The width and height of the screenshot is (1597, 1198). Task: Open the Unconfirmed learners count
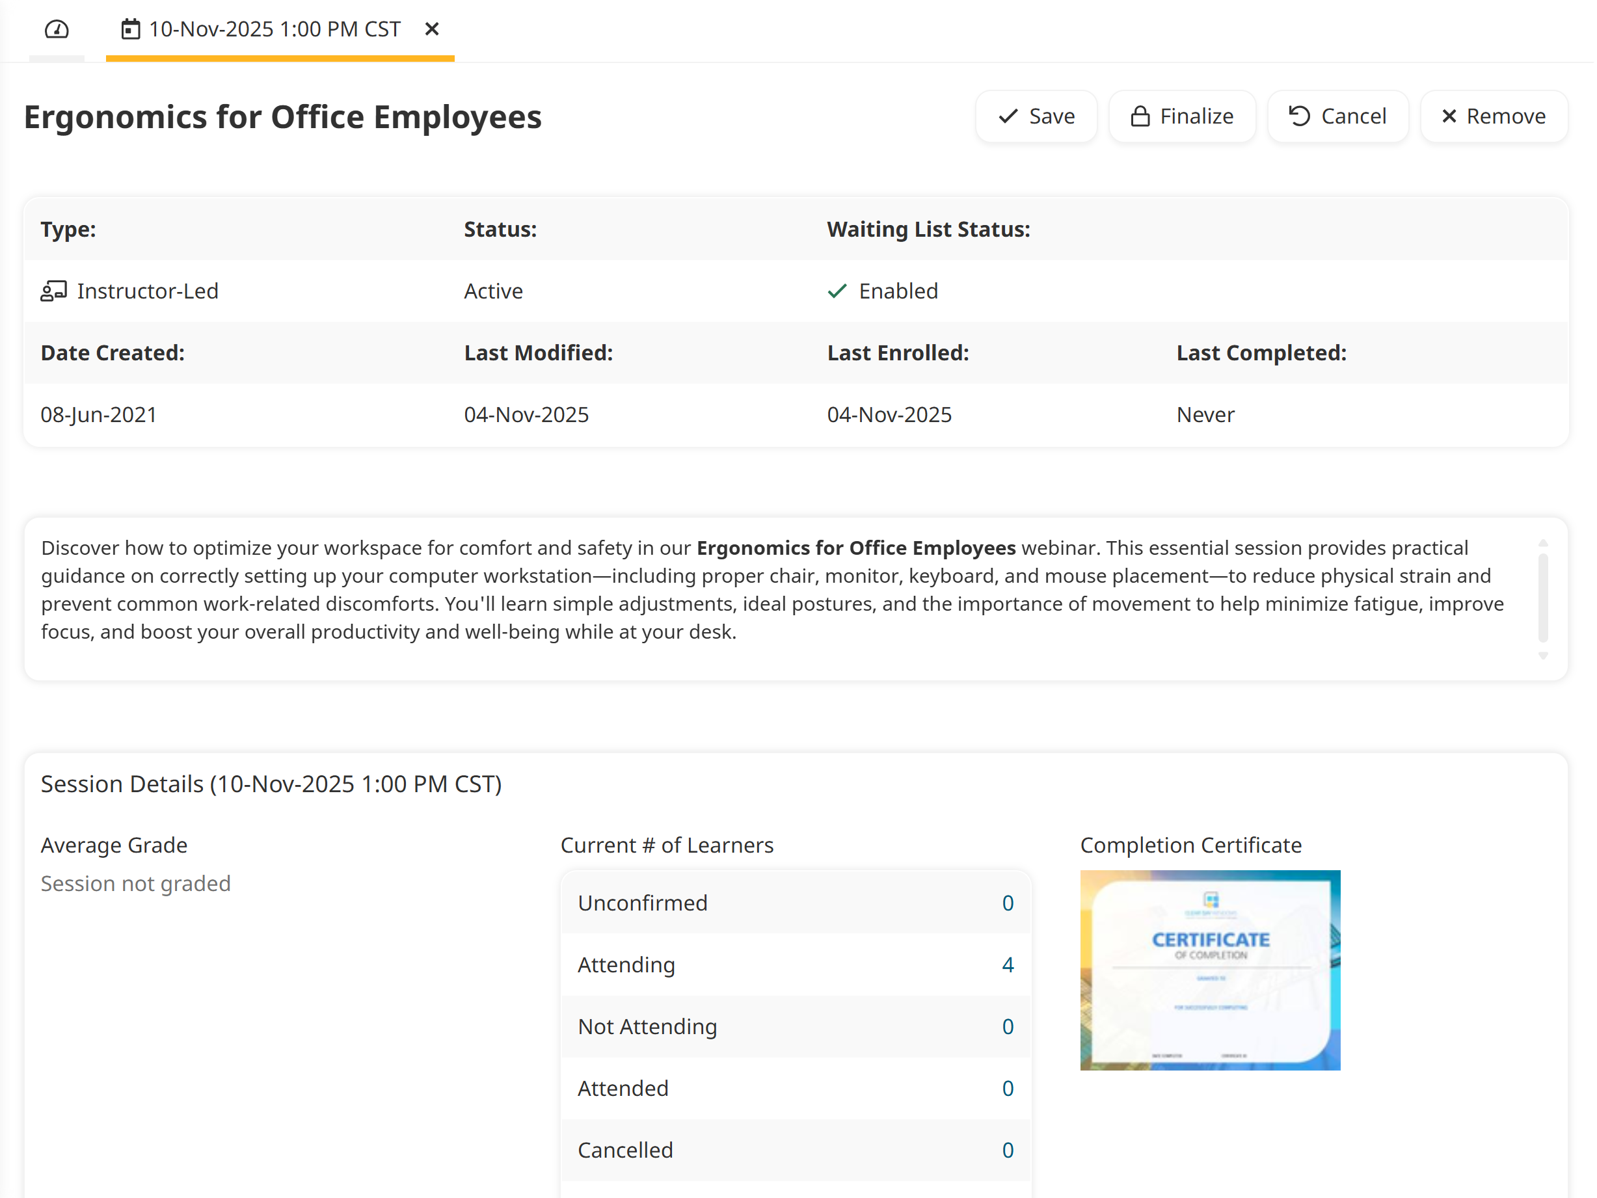click(1007, 903)
